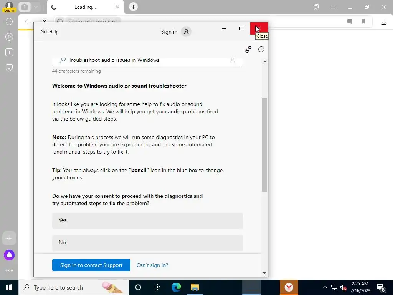Choose Yes to consent to diagnostics
This screenshot has width=393, height=295.
147,221
